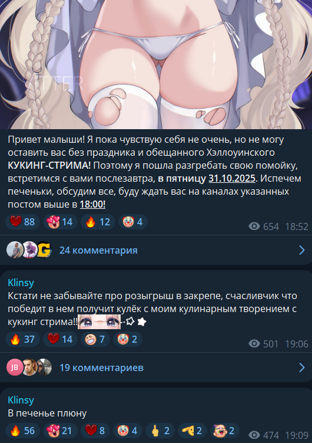Image resolution: width=312 pixels, height=443 pixels.
Task: Click the heart-eyes reaction showing 21
Action: coord(60,431)
